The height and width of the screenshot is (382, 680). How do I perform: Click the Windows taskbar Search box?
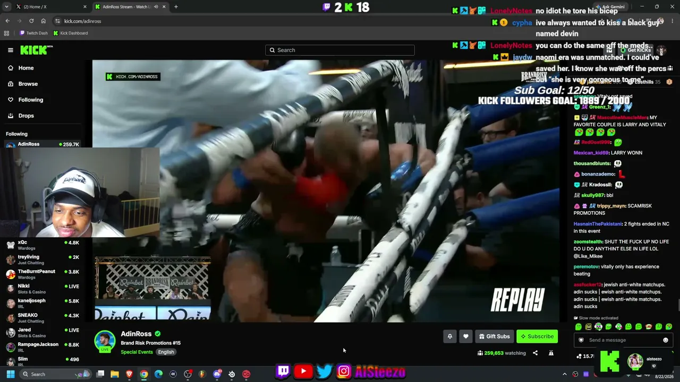pos(55,374)
